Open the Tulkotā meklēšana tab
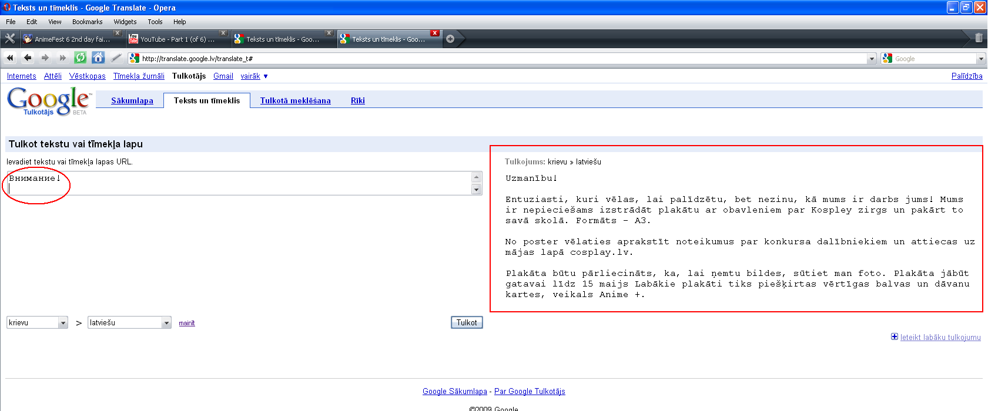 click(296, 100)
